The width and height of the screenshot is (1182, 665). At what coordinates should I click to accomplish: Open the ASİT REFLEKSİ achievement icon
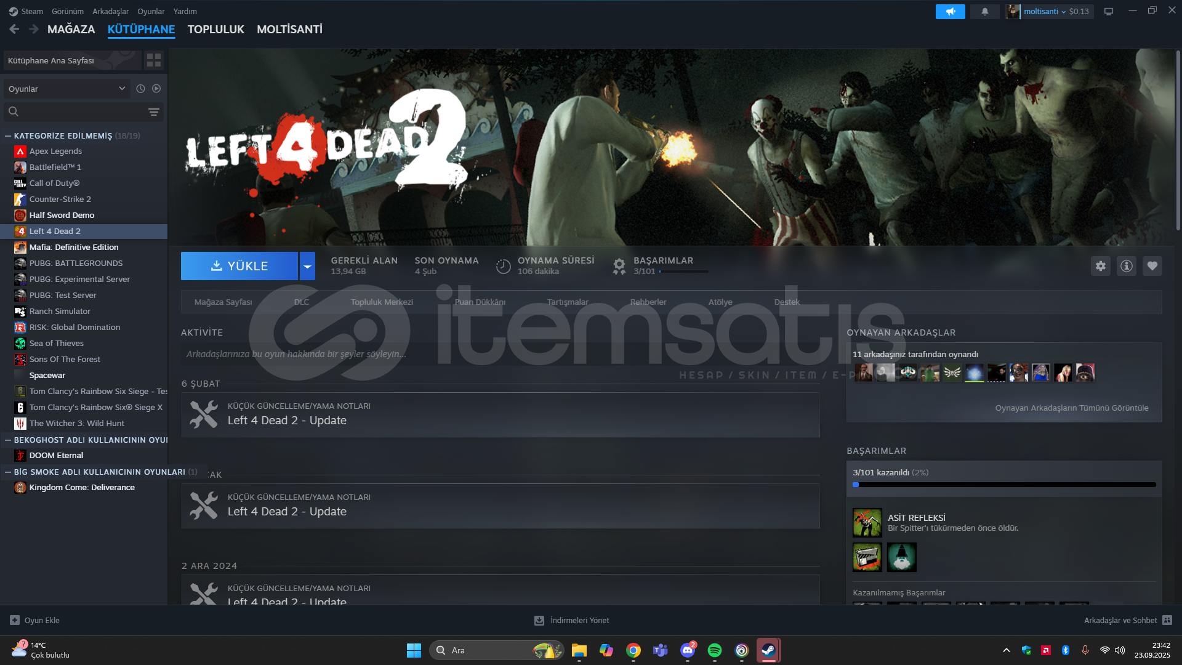[x=867, y=523]
